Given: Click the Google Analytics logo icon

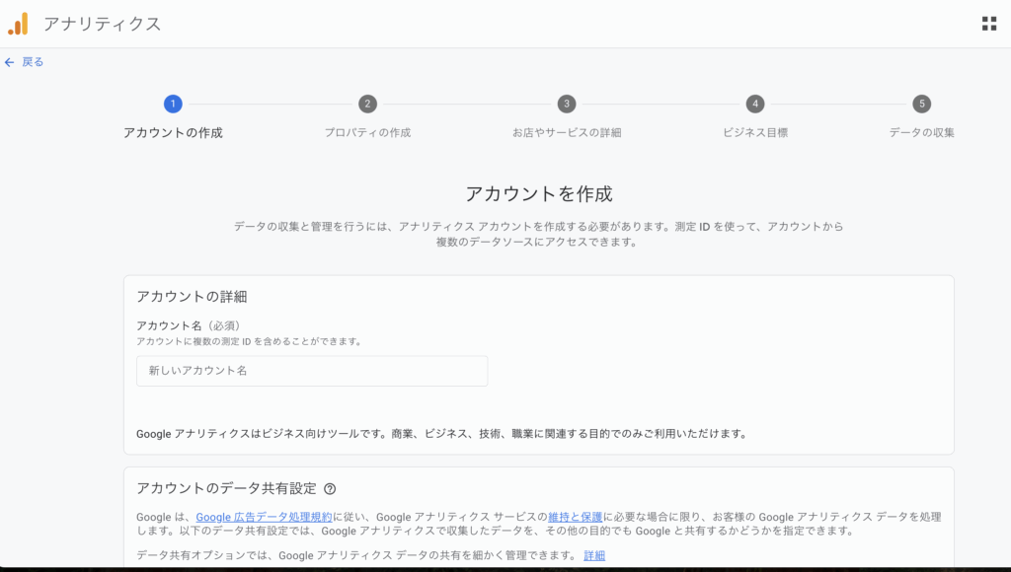Looking at the screenshot, I should [19, 24].
